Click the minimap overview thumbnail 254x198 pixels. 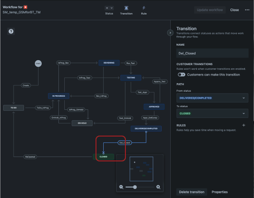141,169
